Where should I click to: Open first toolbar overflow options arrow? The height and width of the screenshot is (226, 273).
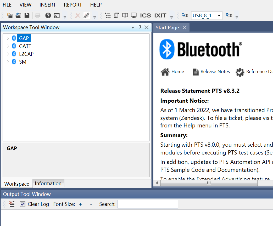pyautogui.click(x=65, y=17)
